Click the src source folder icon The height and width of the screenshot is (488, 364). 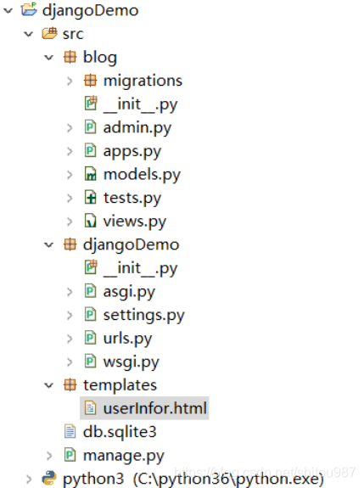tap(49, 33)
